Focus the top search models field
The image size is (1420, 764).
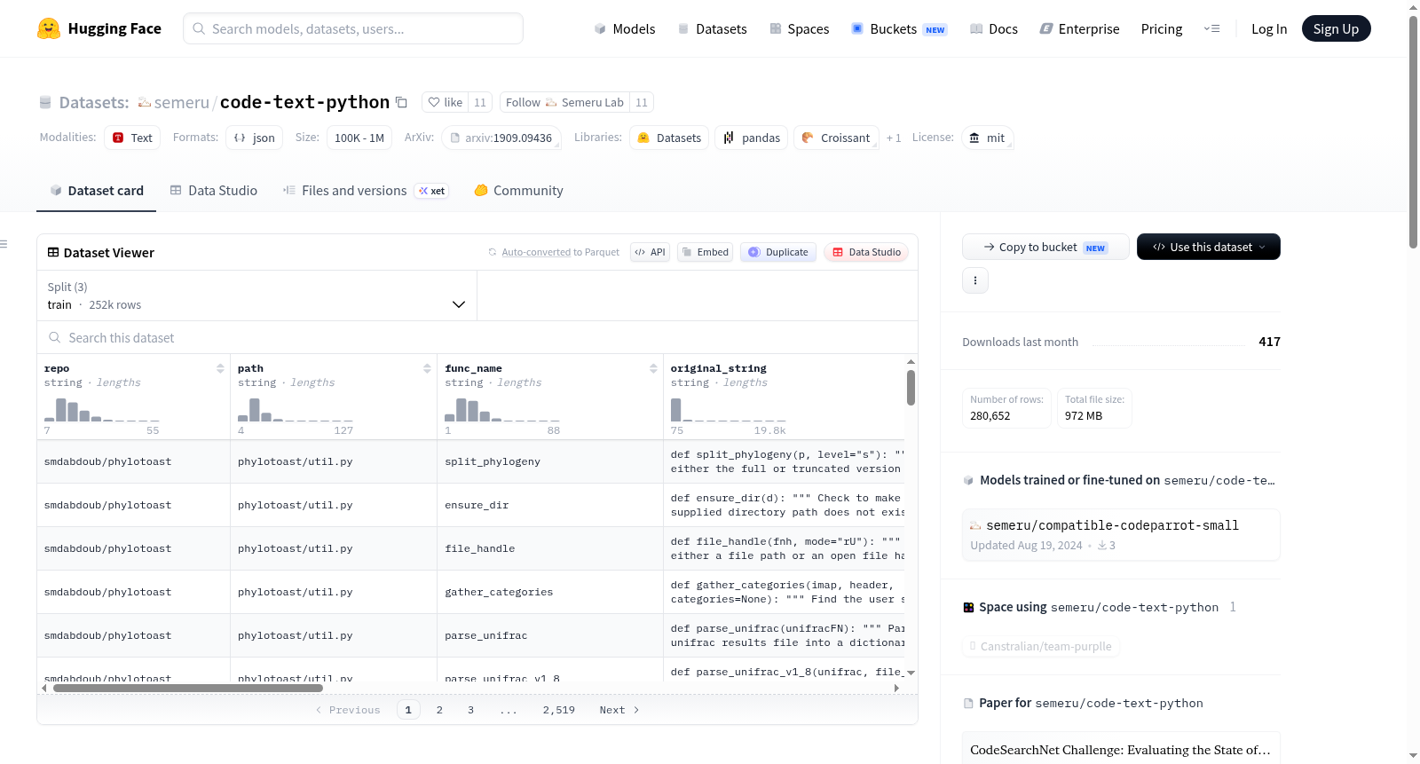coord(353,28)
